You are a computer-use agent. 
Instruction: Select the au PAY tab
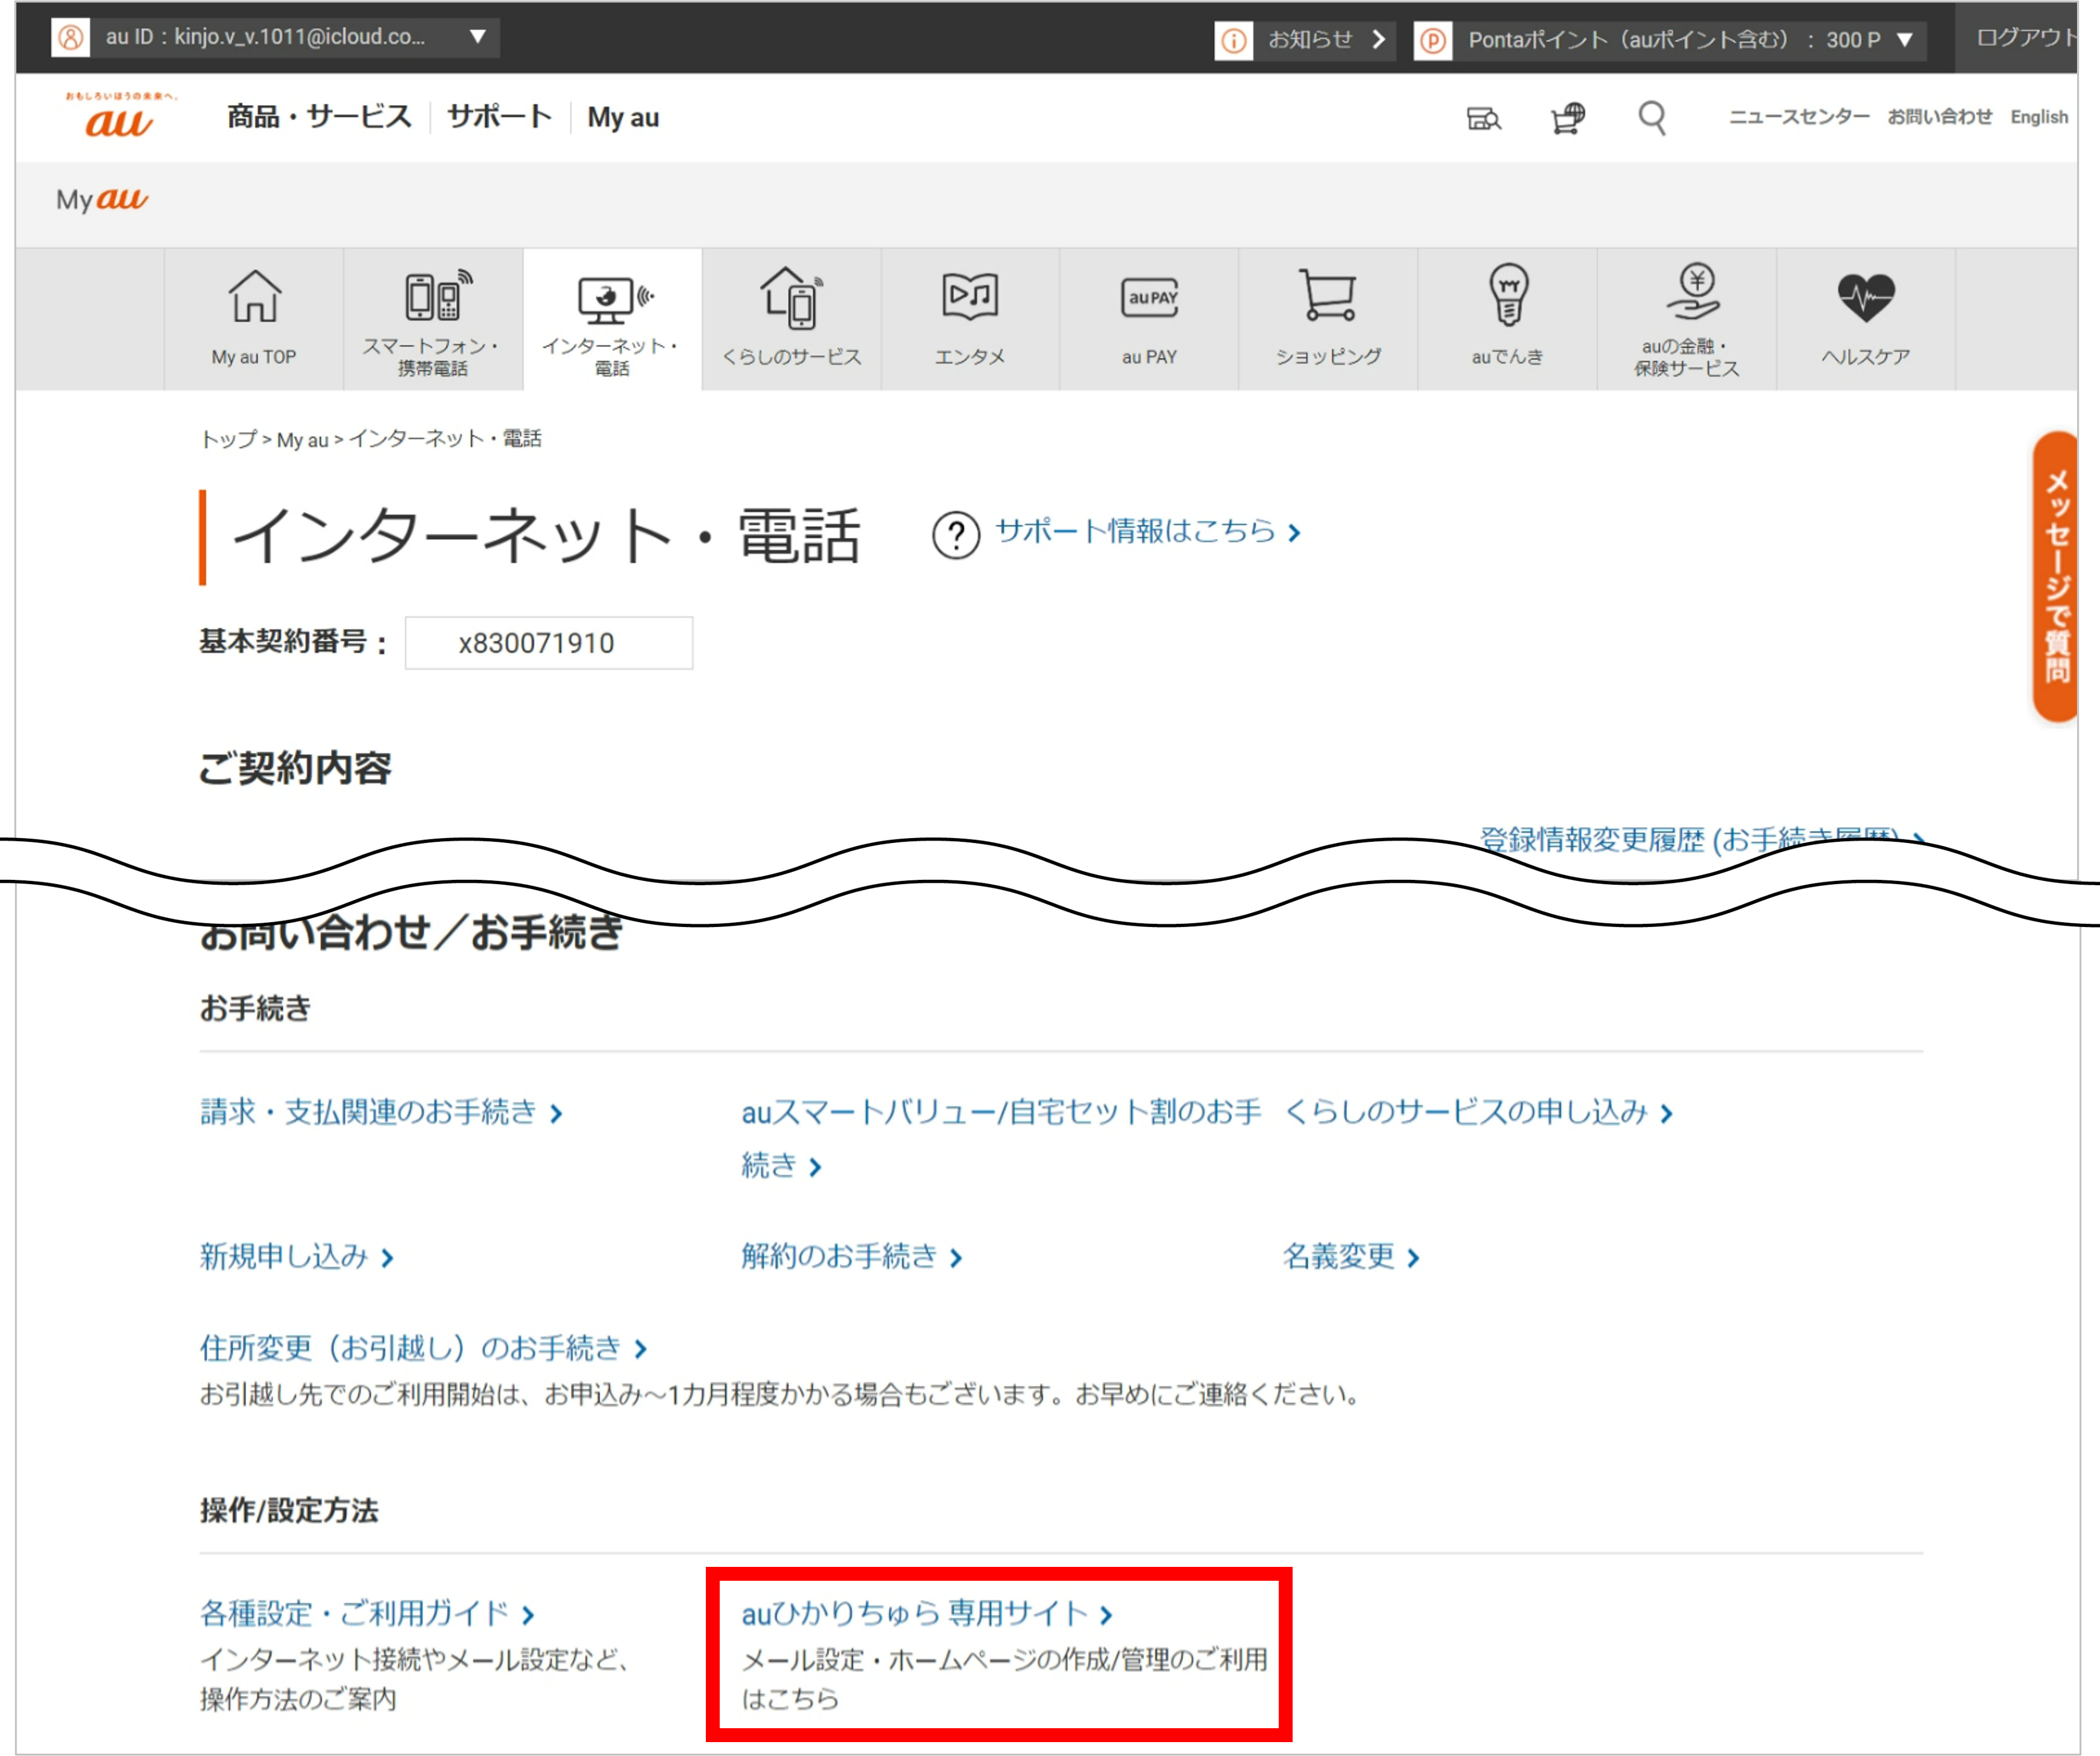(x=1149, y=319)
